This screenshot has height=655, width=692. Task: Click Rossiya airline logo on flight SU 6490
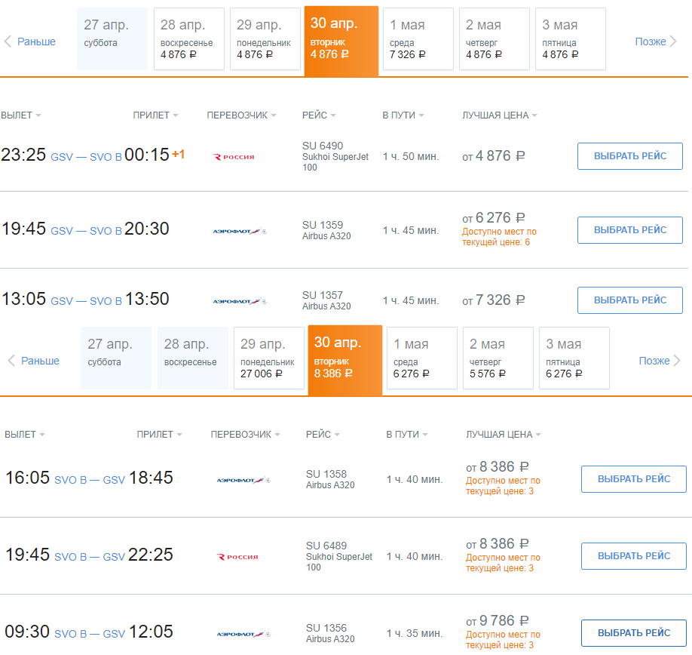(234, 157)
